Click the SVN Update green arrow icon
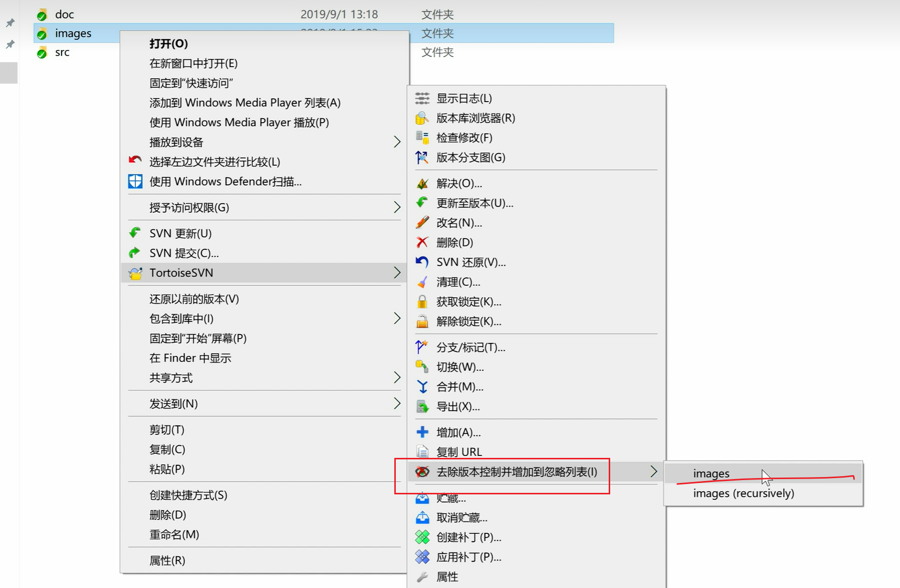Image resolution: width=900 pixels, height=588 pixels. pyautogui.click(x=135, y=233)
